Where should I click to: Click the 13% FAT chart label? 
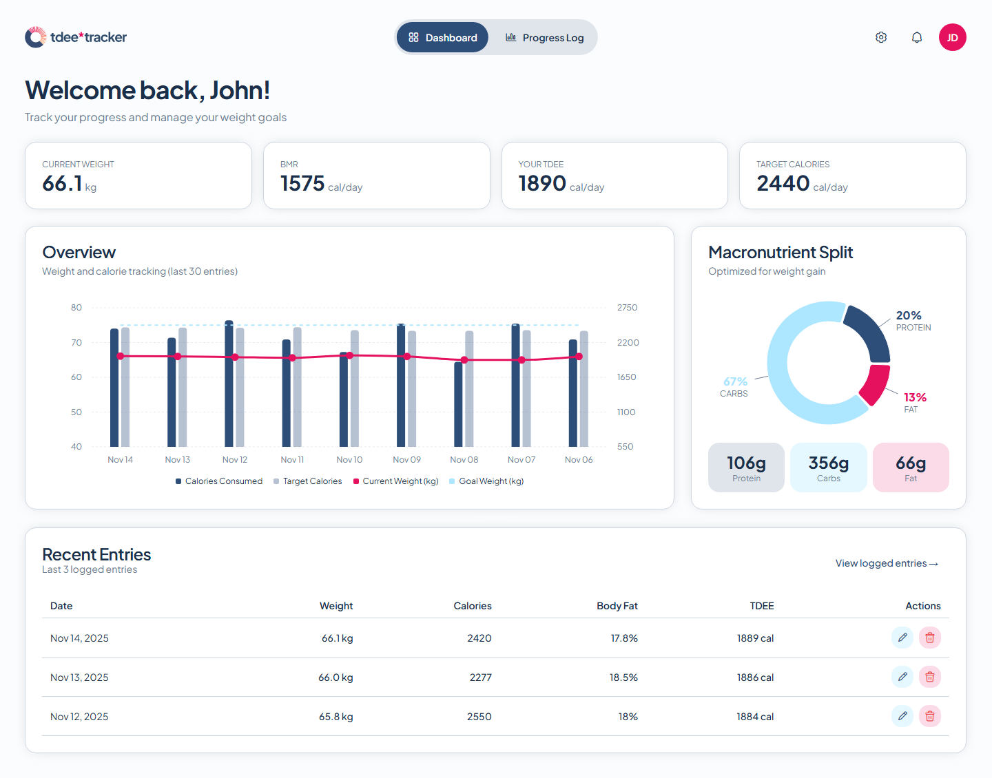915,403
